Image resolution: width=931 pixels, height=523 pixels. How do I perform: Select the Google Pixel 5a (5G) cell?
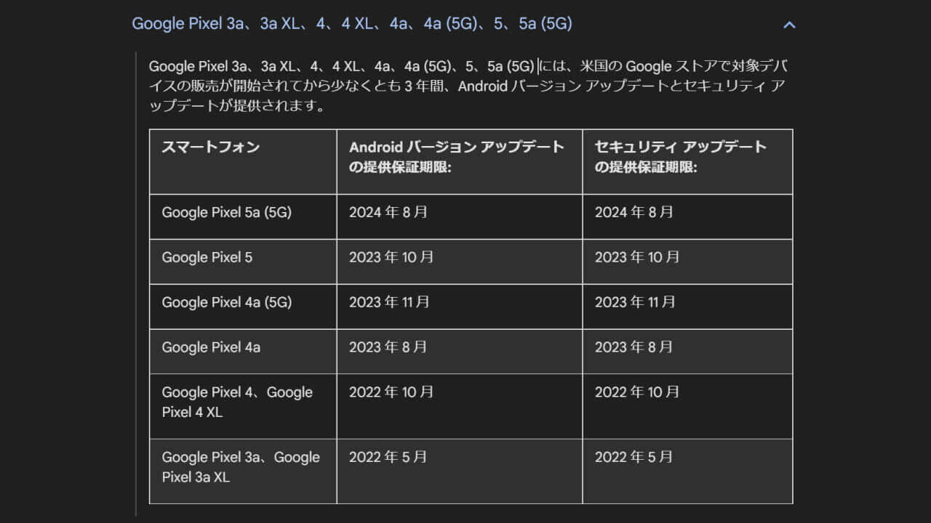[x=226, y=213]
